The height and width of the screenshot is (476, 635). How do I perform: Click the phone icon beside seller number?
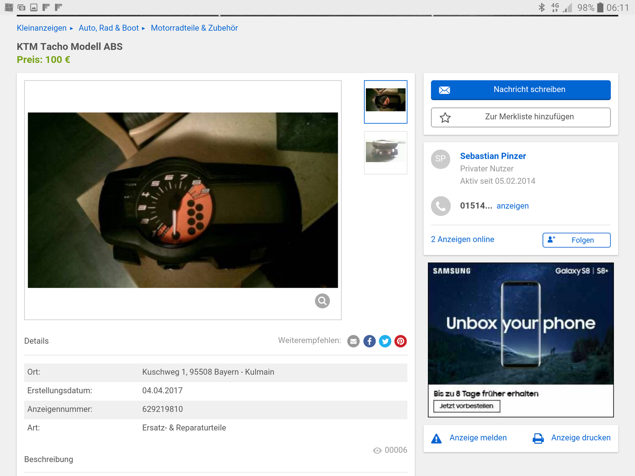[441, 206]
